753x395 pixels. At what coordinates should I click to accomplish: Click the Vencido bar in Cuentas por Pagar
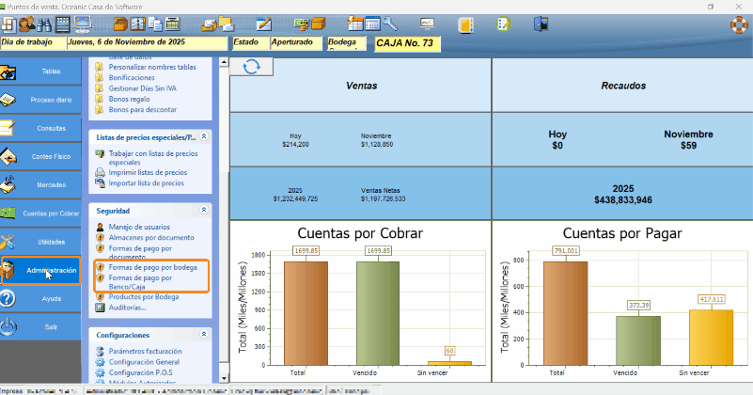pos(638,340)
